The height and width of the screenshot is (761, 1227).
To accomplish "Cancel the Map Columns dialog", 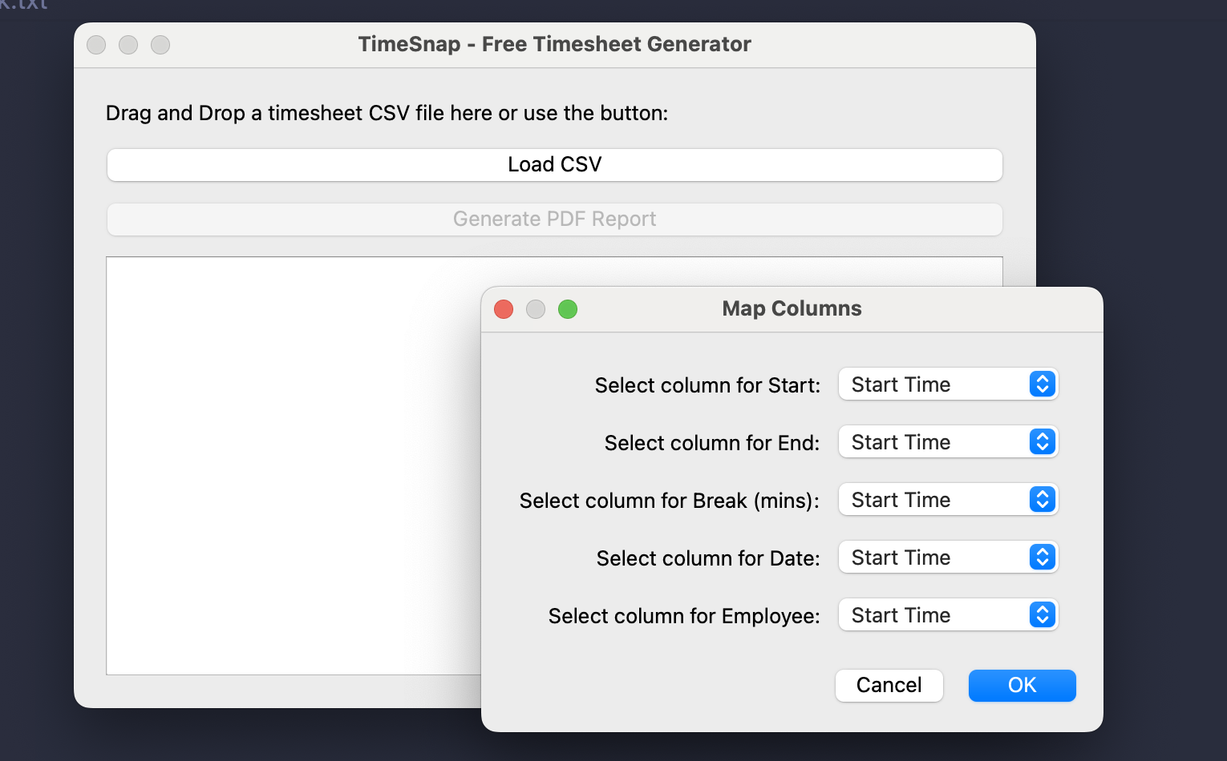I will coord(889,686).
